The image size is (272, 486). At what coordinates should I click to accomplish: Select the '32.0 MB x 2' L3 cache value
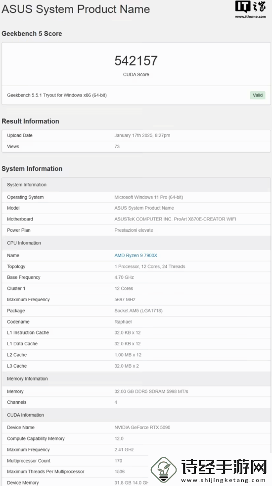tap(127, 366)
